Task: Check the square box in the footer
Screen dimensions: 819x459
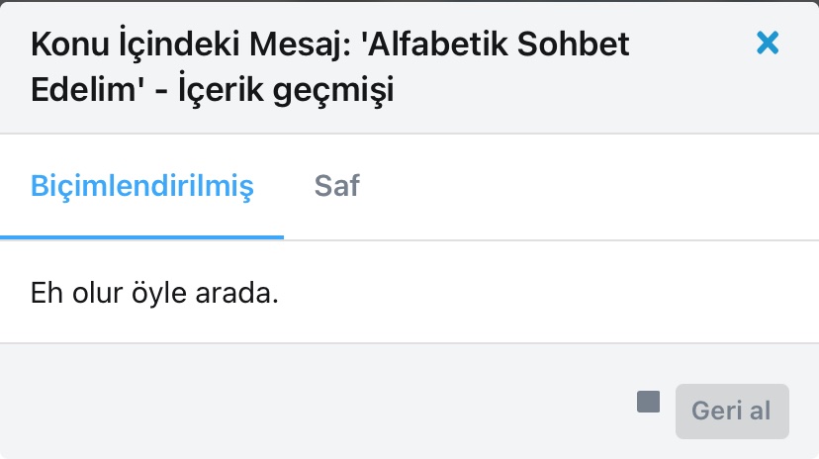Action: tap(649, 402)
